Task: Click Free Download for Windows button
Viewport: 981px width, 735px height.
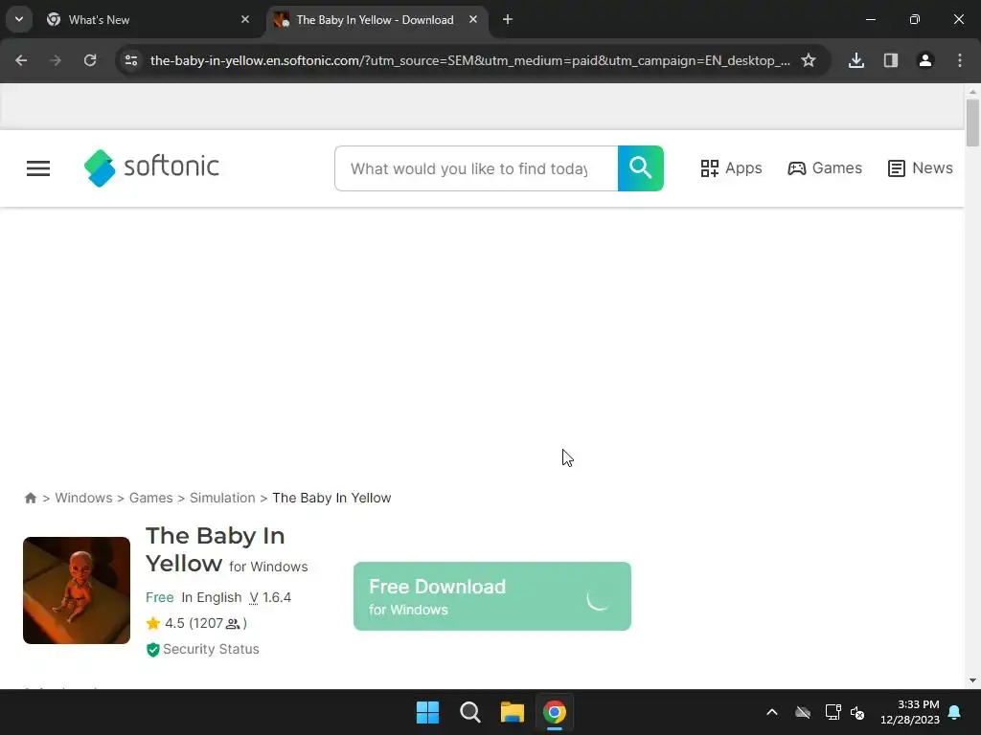Action: click(x=491, y=596)
